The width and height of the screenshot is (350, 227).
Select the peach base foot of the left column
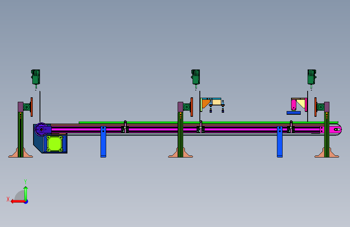21,153
